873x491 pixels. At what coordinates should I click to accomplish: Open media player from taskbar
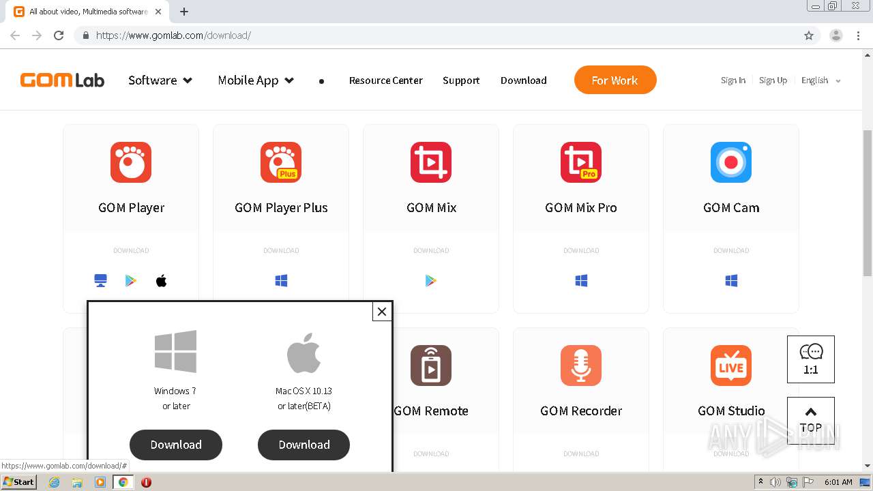100,482
